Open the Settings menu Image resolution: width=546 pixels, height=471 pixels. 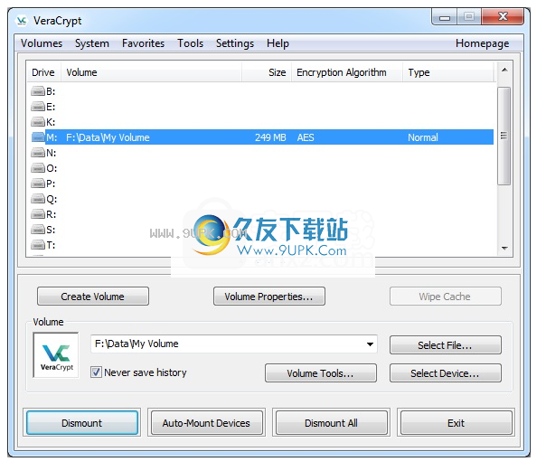pos(235,43)
